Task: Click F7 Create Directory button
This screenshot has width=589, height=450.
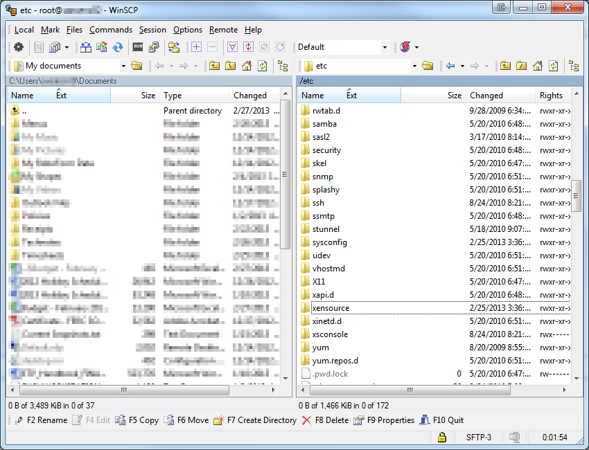Action: pos(255,420)
